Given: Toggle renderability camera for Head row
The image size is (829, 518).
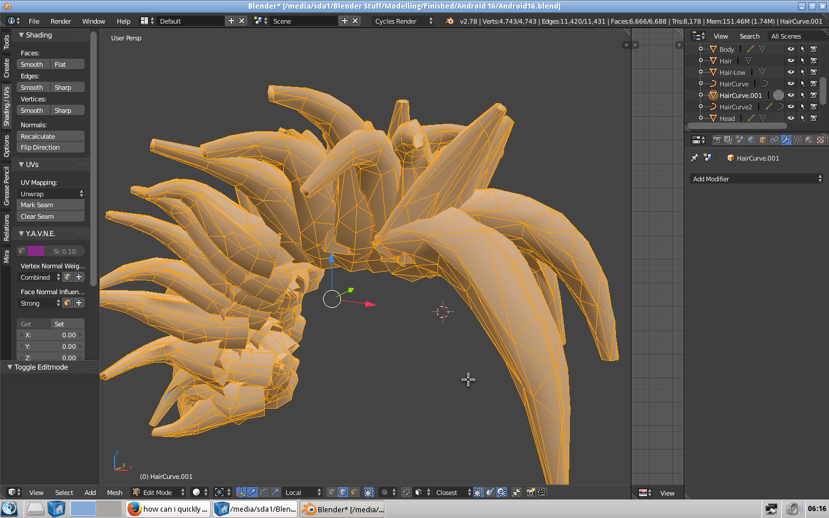Looking at the screenshot, I should pos(814,118).
